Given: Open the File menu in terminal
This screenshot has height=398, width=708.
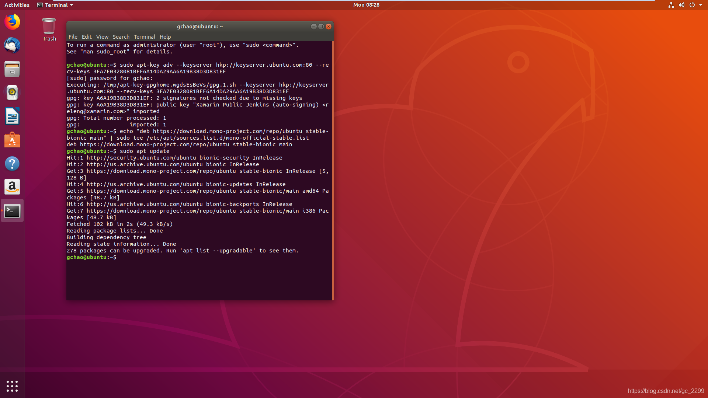Looking at the screenshot, I should [73, 37].
